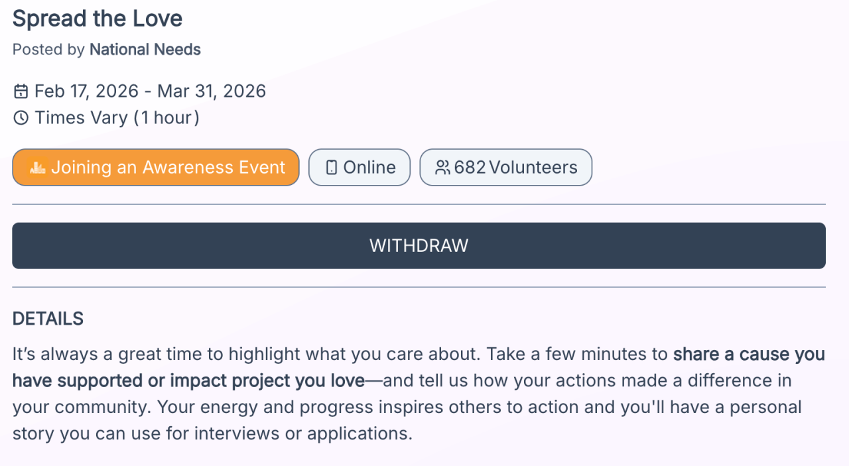Click the divider line above WITHDRAW

coord(419,204)
